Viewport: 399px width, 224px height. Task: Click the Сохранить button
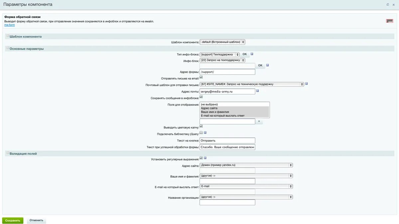pos(13,220)
